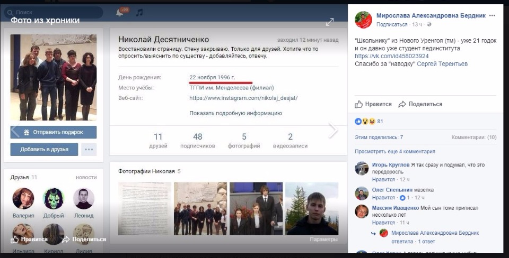Screen dimensions: 509x258
Task: Click ТГПИ им. Менделеева (филиал) study place
Action: click(x=232, y=88)
